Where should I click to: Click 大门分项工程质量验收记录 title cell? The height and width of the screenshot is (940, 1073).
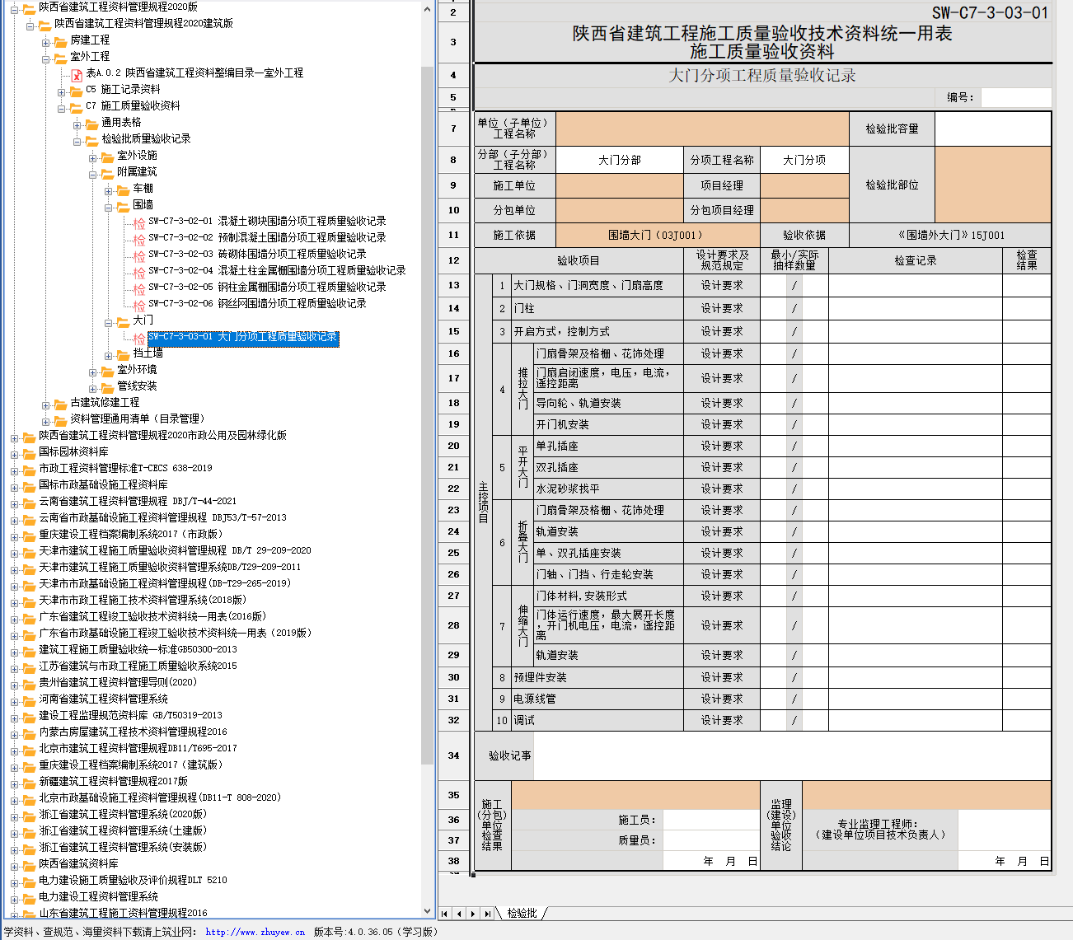click(762, 75)
